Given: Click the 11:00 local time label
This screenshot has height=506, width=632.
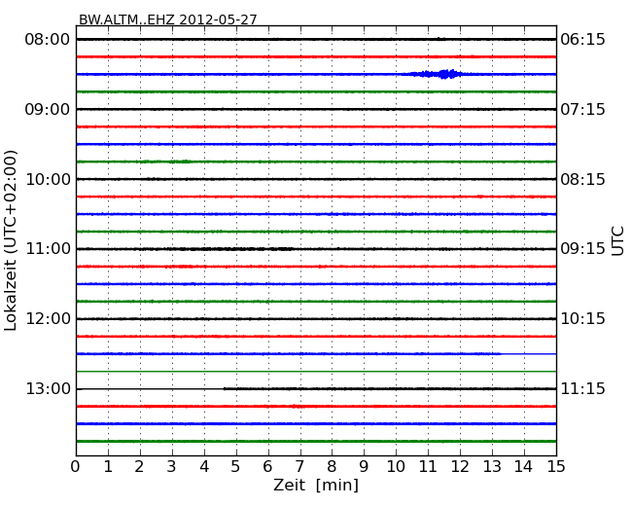Looking at the screenshot, I should click(48, 249).
